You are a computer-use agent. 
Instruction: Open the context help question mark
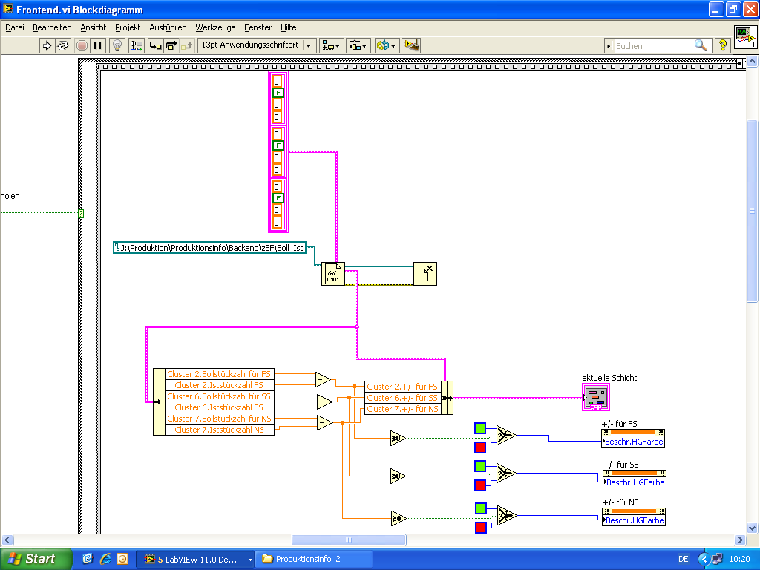click(722, 45)
